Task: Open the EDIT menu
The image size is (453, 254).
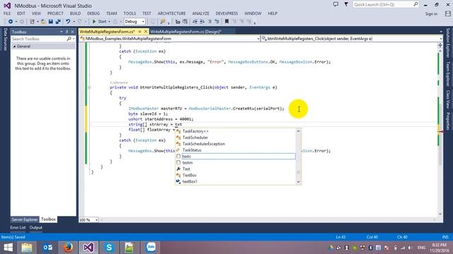Action: coord(21,13)
